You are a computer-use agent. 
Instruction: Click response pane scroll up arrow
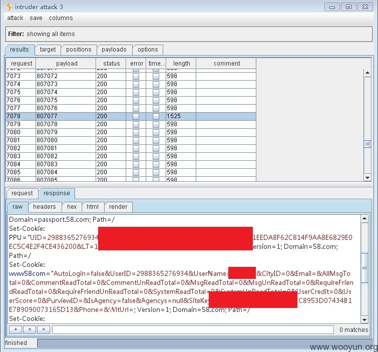tap(364, 219)
